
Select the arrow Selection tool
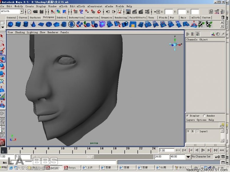click(2, 36)
